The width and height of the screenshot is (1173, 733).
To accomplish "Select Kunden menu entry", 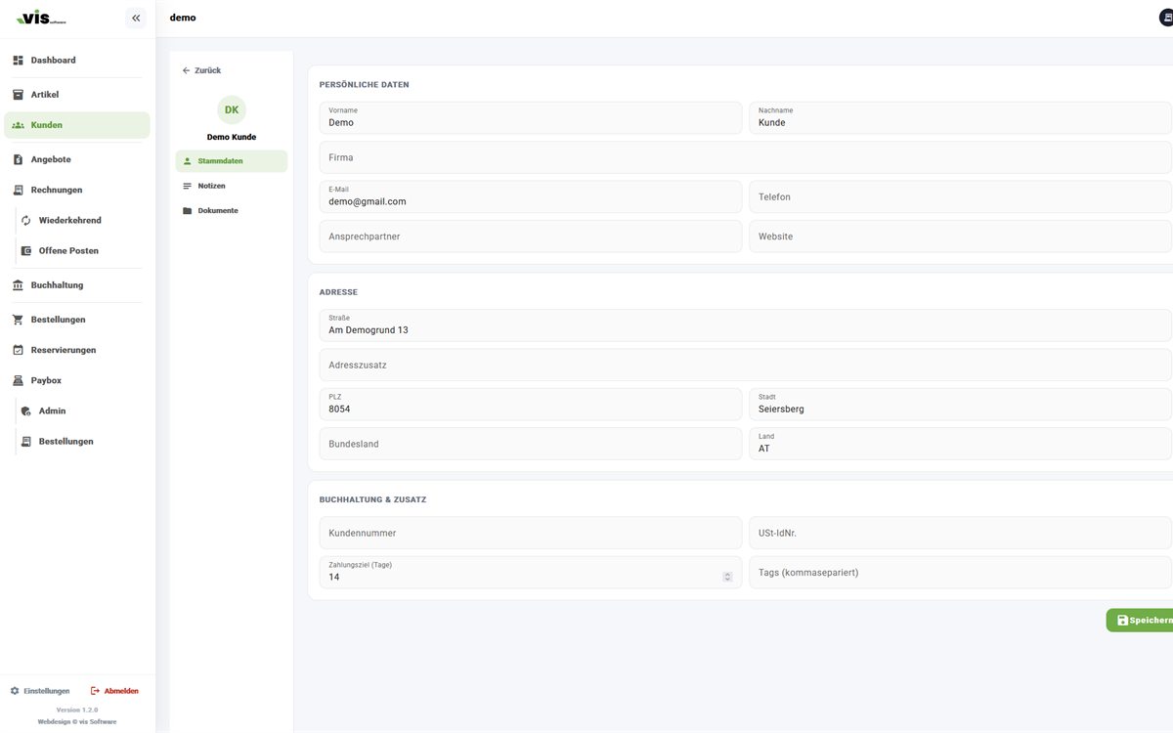I will (x=77, y=125).
